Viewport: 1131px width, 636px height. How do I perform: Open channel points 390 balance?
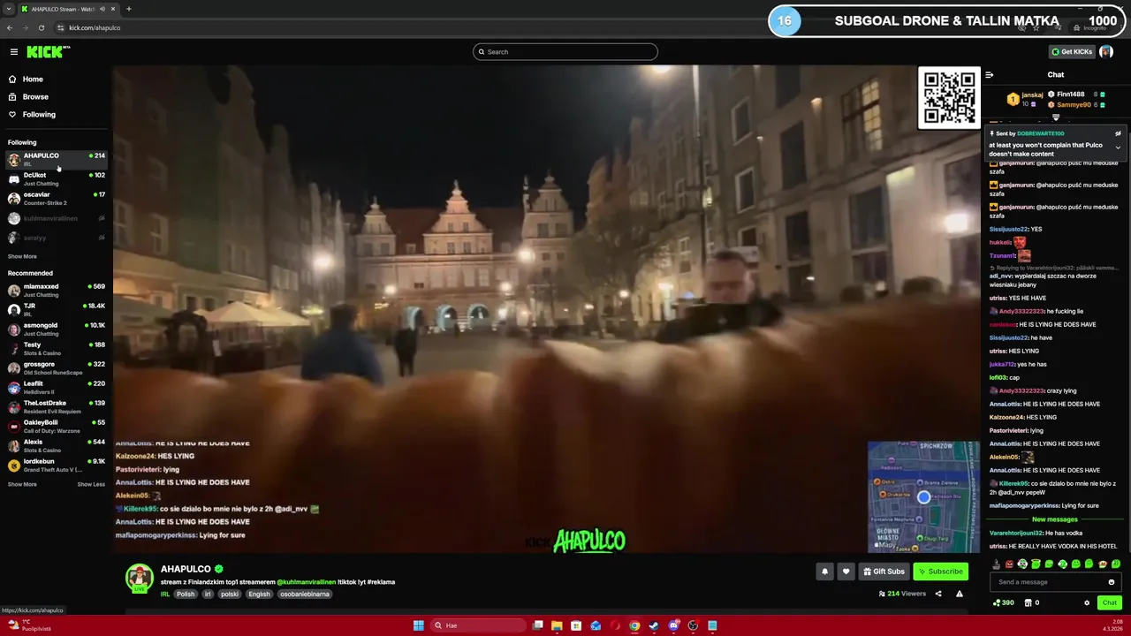click(x=1004, y=603)
